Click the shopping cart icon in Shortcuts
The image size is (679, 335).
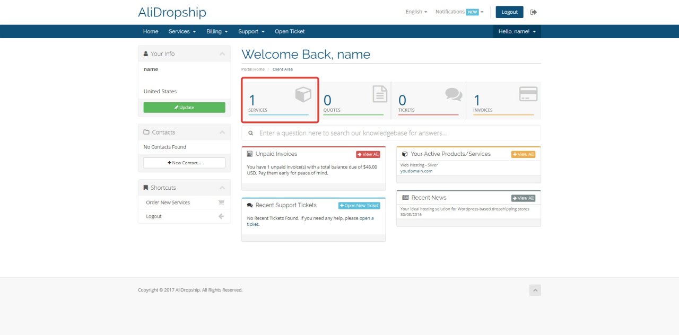(x=221, y=202)
